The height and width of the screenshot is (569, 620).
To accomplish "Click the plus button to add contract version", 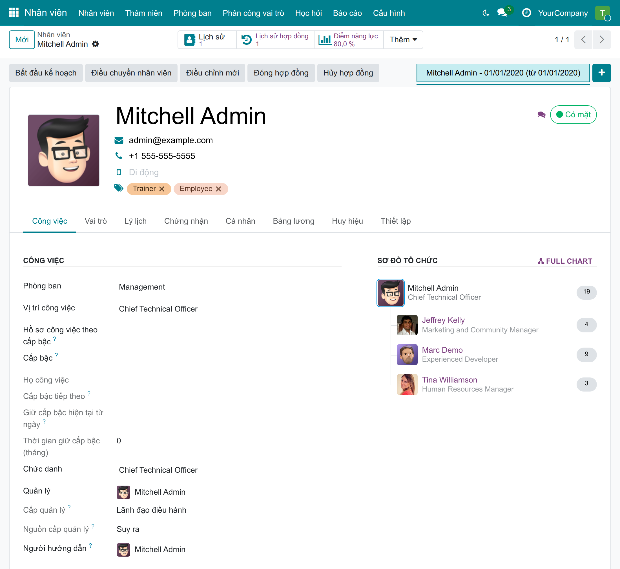I will coord(601,73).
